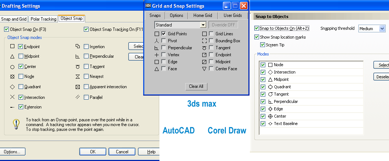Uncheck the Midpoint mode in Corel Draw list
The height and width of the screenshot is (161, 389).
click(263, 79)
